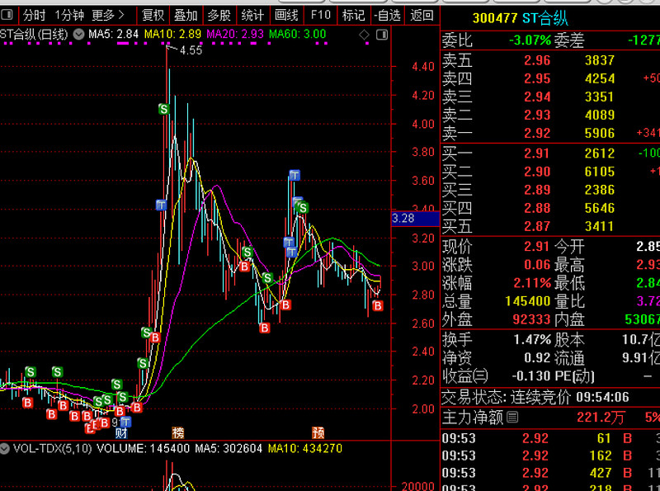660x491 pixels.
Task: Click the blue T marker beside the 3.40 surge candle
Action: coord(161,205)
